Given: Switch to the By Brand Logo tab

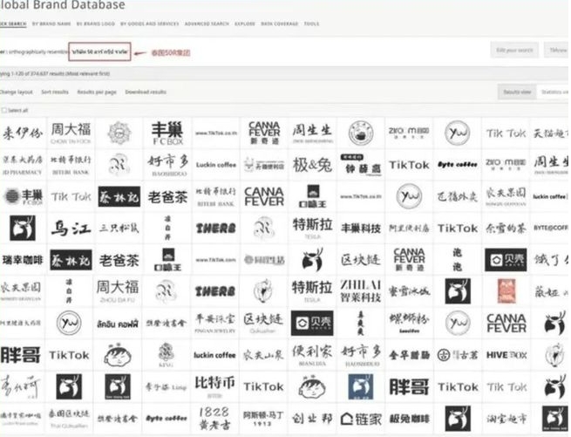Looking at the screenshot, I should 95,24.
